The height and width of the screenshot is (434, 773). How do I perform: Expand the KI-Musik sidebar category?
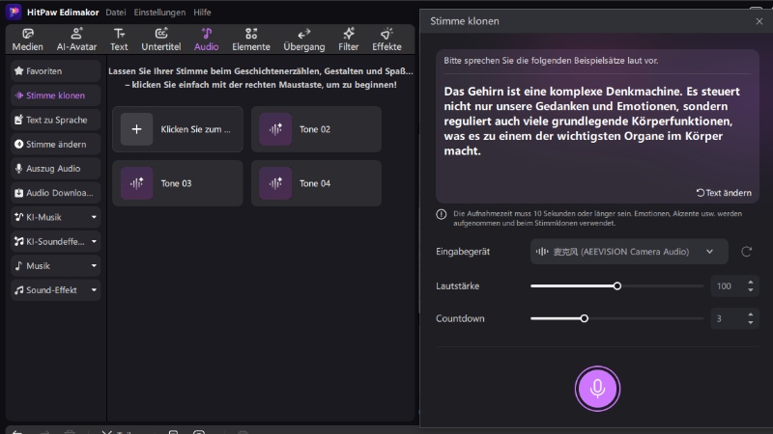94,217
